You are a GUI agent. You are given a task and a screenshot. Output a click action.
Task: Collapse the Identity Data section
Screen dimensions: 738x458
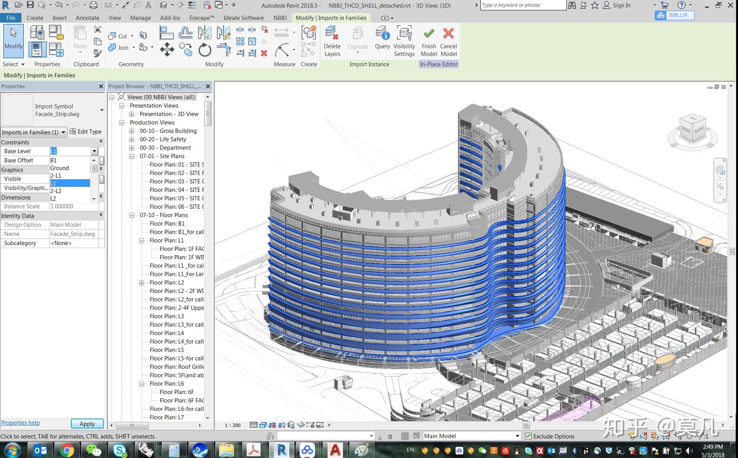tap(101, 215)
